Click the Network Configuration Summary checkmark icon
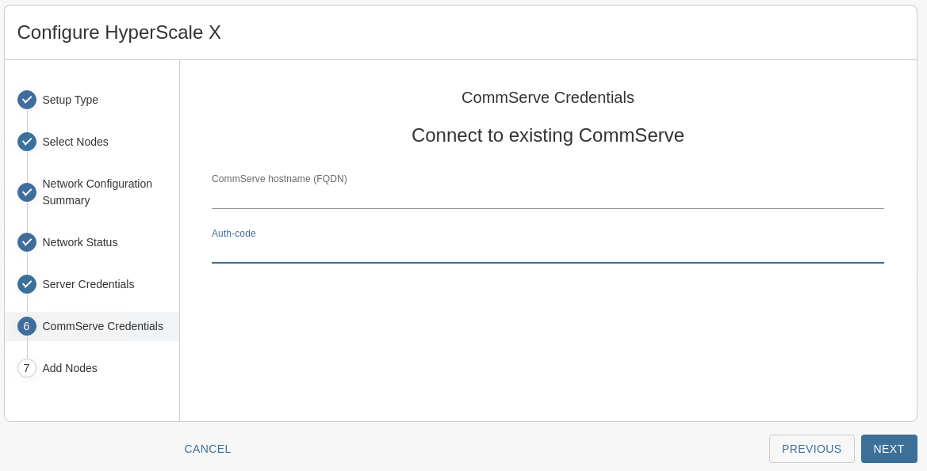Viewport: 927px width, 471px height. 26,192
